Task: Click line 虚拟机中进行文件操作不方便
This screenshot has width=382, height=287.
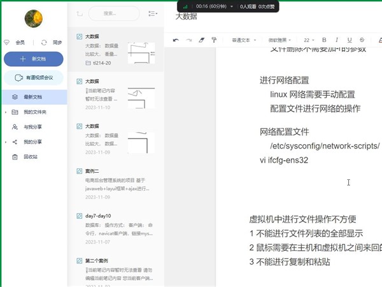Action: click(x=302, y=219)
